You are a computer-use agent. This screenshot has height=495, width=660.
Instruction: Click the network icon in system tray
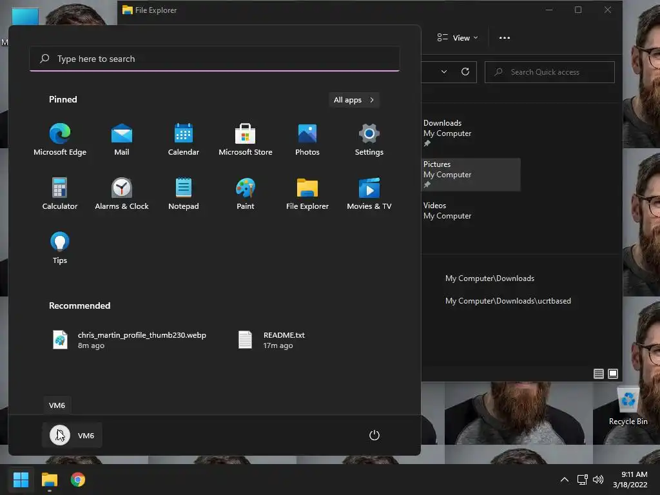pyautogui.click(x=582, y=480)
